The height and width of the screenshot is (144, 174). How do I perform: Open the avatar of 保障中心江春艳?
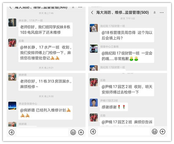94,49
